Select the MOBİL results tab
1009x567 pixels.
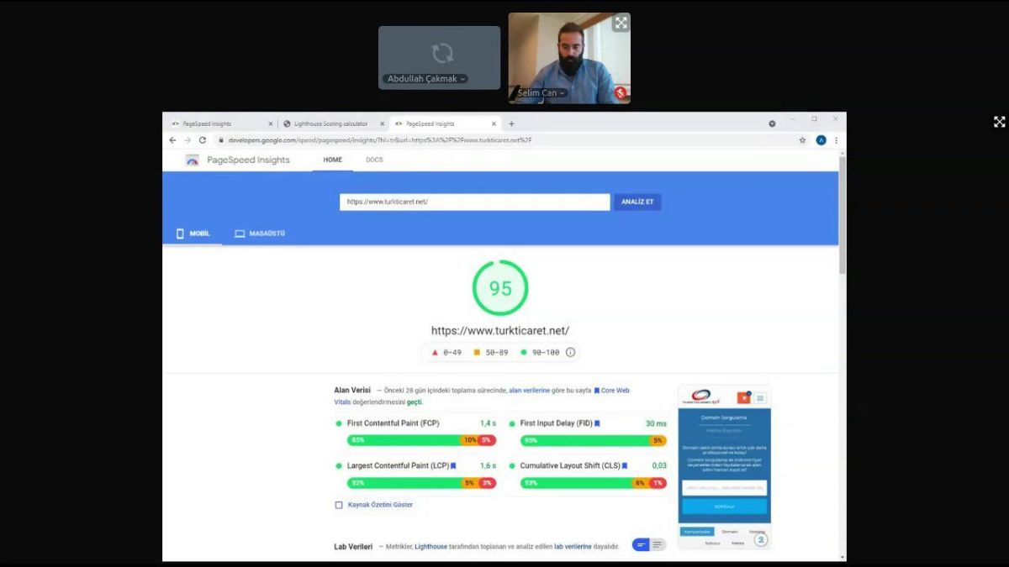193,234
